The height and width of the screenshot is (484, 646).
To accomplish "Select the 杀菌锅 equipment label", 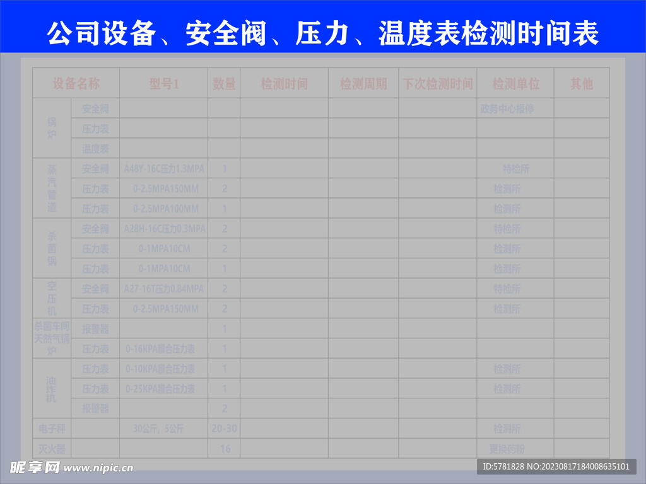I will tap(50, 248).
